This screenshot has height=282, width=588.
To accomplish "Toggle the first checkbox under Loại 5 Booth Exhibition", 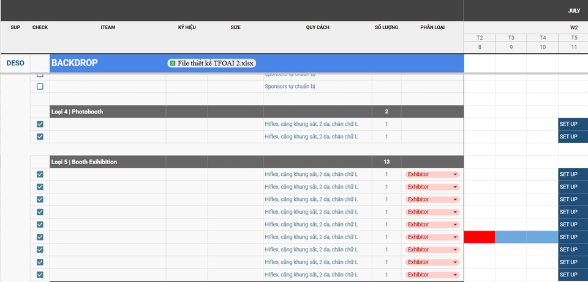I will tap(40, 175).
